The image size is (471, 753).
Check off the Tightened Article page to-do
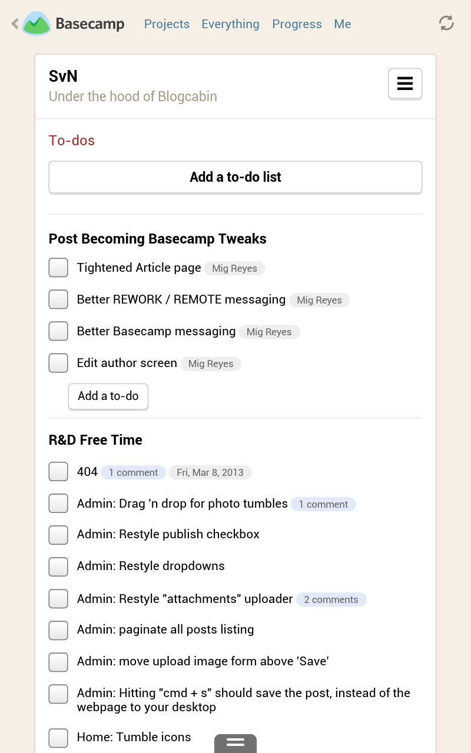[x=58, y=267]
